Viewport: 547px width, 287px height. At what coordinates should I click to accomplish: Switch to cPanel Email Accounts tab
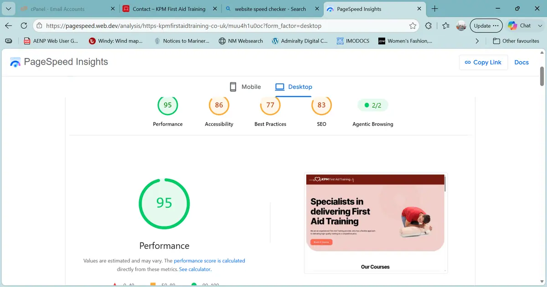point(67,9)
